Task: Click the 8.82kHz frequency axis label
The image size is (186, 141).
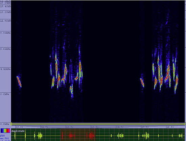Action: pos(5,33)
